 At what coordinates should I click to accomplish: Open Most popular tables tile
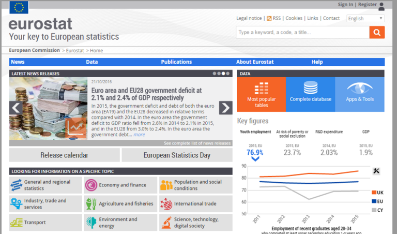pos(261,94)
